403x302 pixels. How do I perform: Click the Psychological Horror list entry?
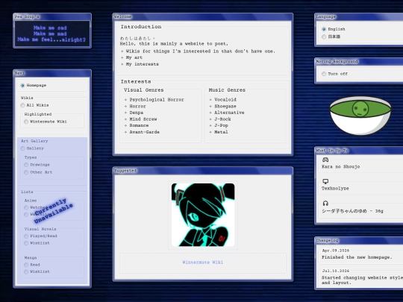tap(157, 100)
